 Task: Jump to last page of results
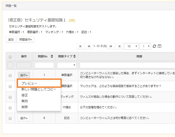point(119,46)
